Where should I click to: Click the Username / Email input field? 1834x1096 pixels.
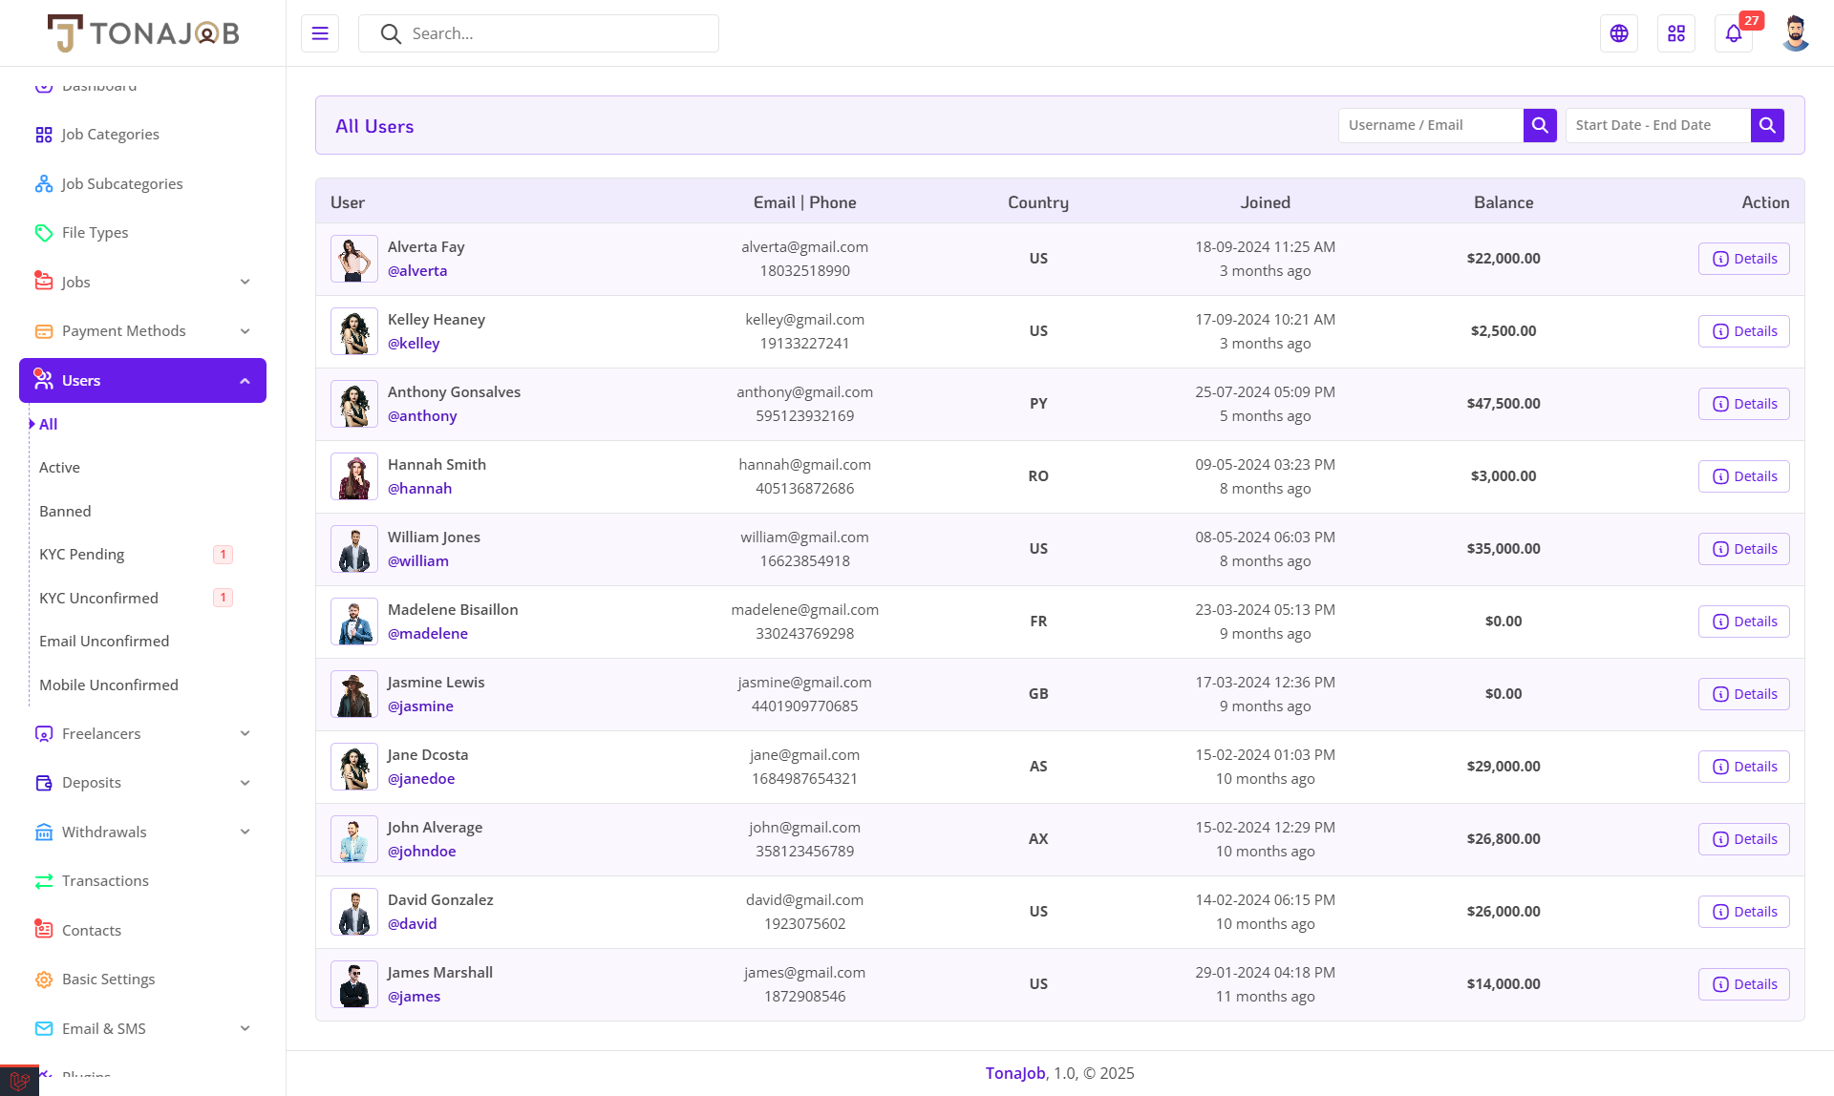pos(1430,125)
